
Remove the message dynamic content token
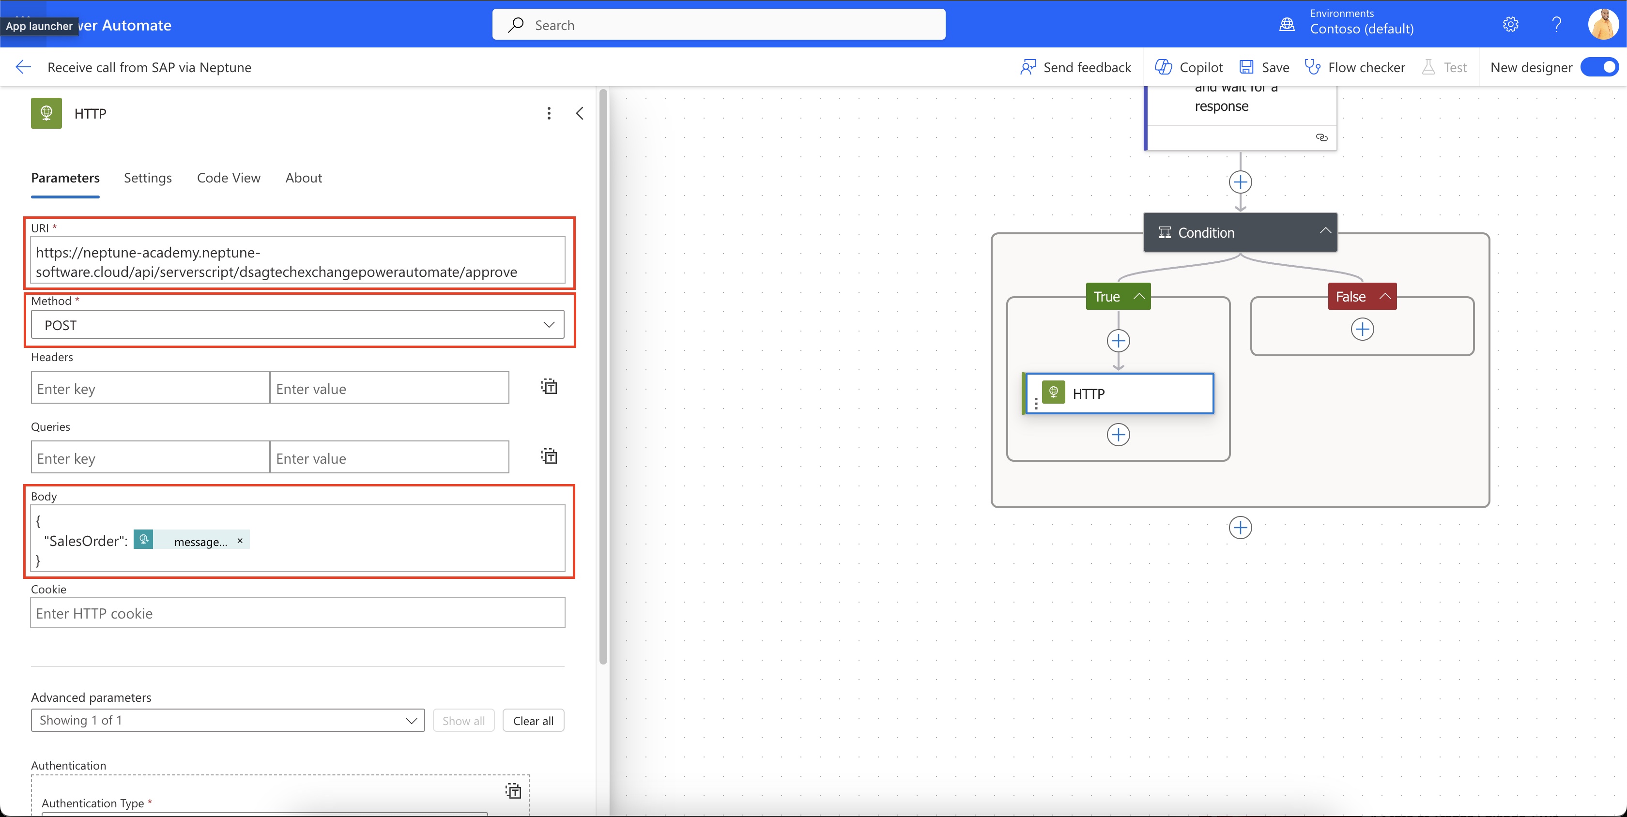point(240,541)
